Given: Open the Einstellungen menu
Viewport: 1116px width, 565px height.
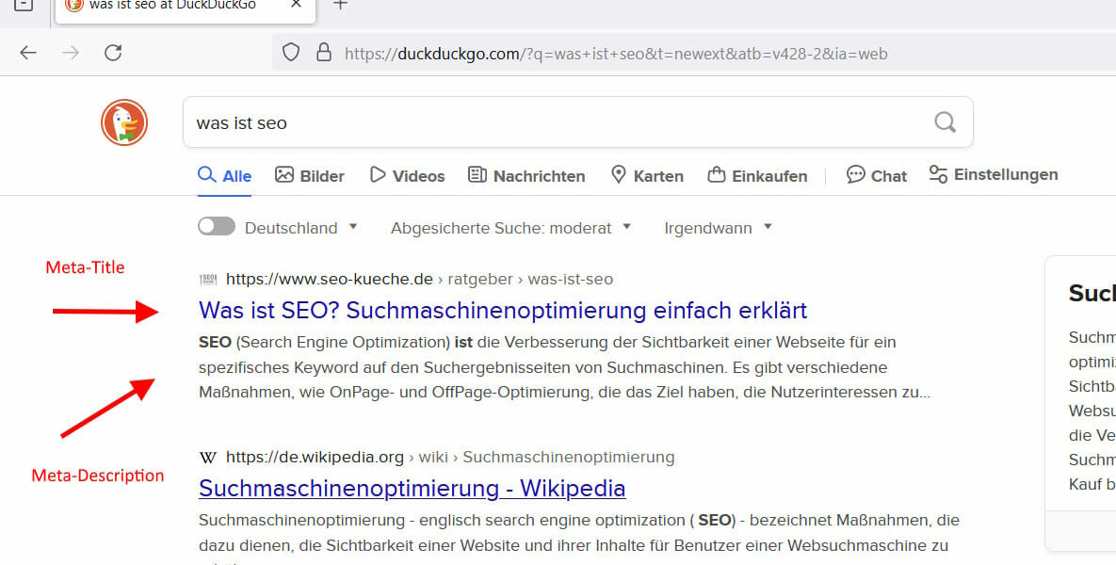Looking at the screenshot, I should click(994, 174).
